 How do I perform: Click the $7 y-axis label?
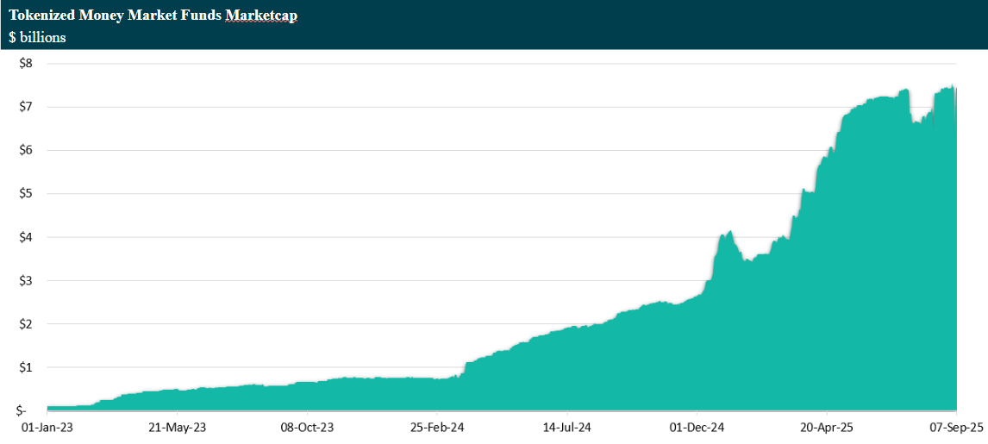(27, 107)
